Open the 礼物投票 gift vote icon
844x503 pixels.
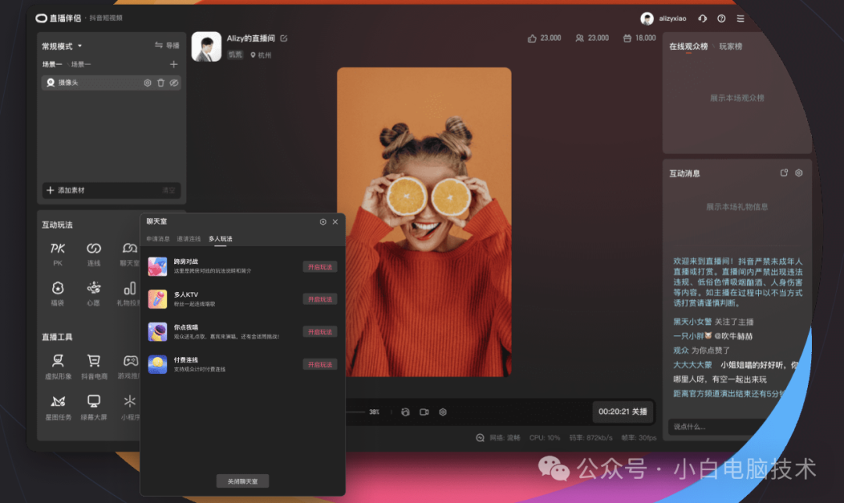pyautogui.click(x=130, y=287)
